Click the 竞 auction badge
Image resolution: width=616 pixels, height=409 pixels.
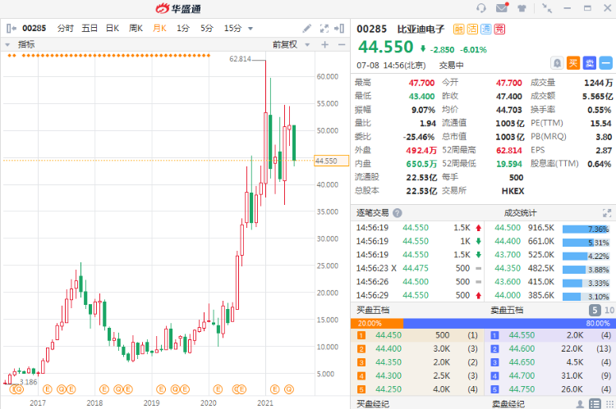[x=499, y=29]
